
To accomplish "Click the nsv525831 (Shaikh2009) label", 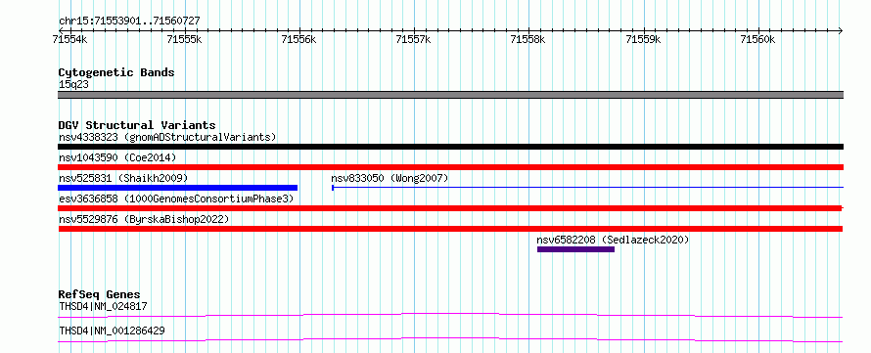I will click(123, 178).
